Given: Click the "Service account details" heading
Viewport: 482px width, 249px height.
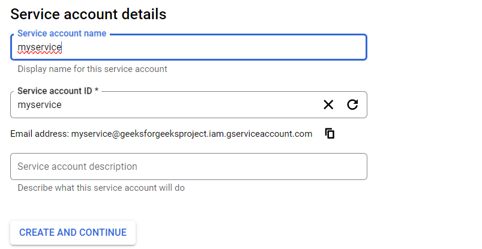Looking at the screenshot, I should (x=88, y=13).
